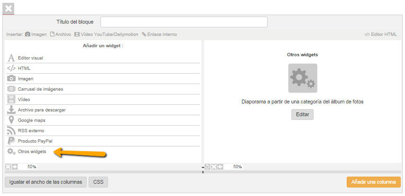Image resolution: width=405 pixels, height=196 pixels.
Task: Click the 'Otros widgets' heading in right column
Action: (303, 55)
